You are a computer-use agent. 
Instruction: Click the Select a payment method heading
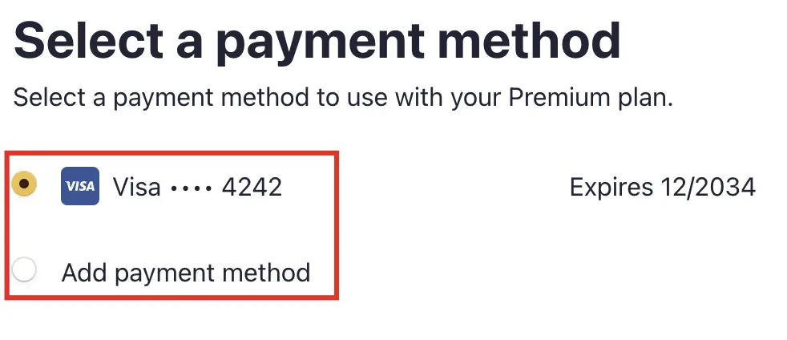click(x=317, y=41)
